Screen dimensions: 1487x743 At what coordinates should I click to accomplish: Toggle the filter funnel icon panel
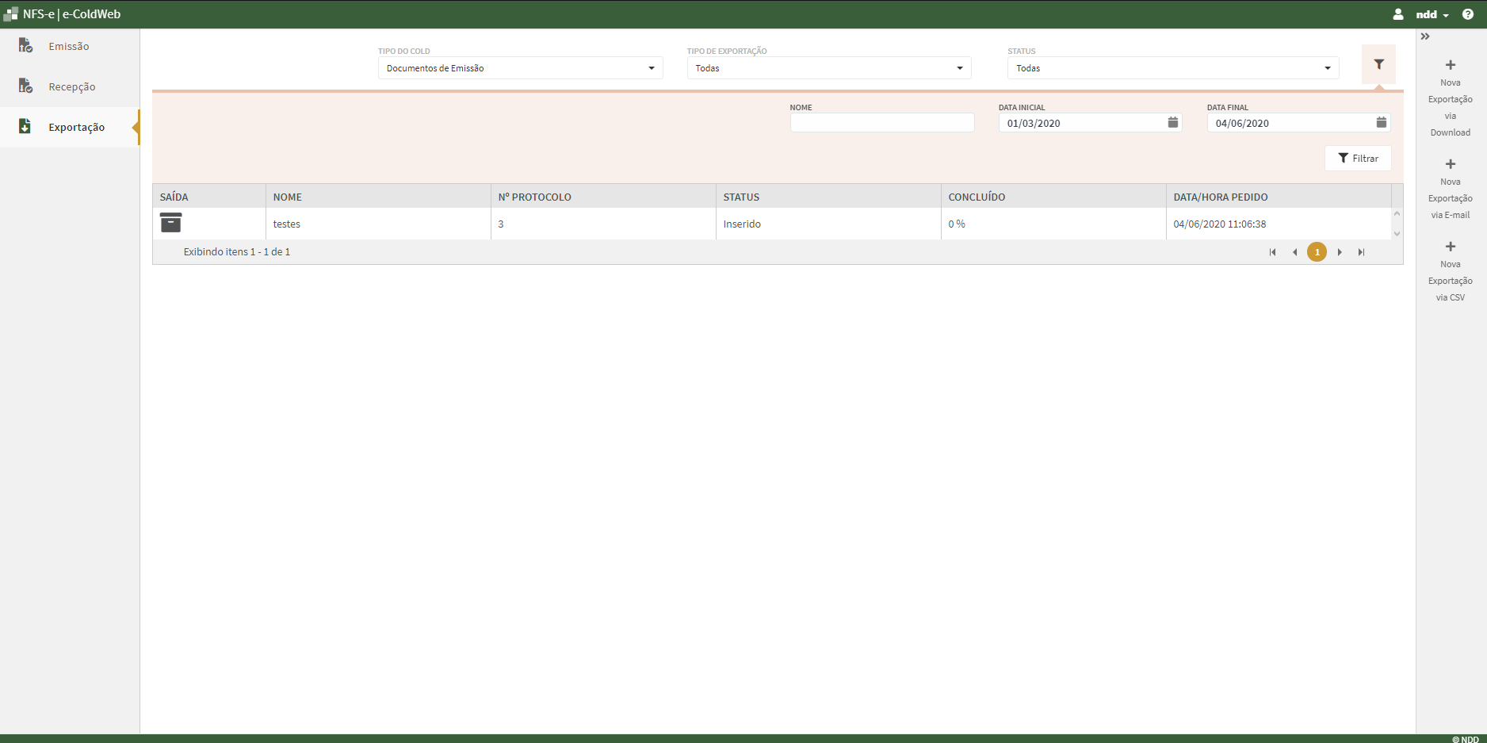[x=1378, y=64]
